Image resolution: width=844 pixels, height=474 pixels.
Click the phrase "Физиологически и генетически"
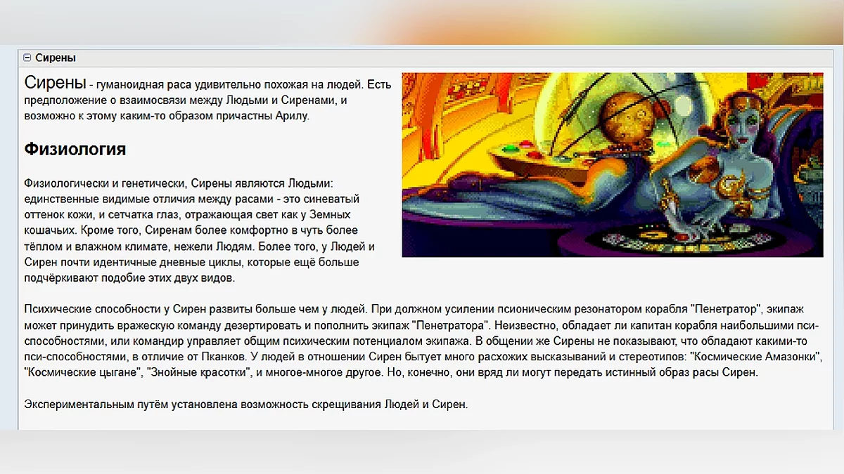[105, 183]
